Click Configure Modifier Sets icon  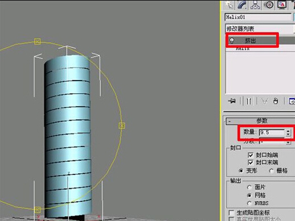pyautogui.click(x=292, y=101)
